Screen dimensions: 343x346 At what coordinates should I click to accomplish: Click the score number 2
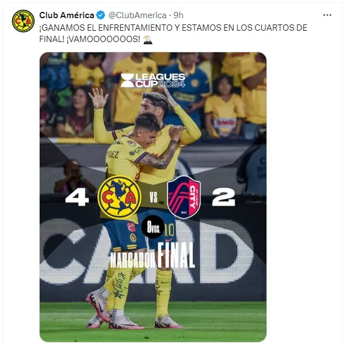point(224,198)
